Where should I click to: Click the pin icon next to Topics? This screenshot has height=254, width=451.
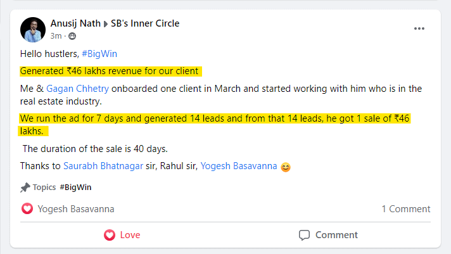click(25, 187)
